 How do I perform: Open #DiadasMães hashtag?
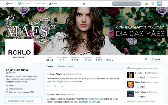coord(80,102)
